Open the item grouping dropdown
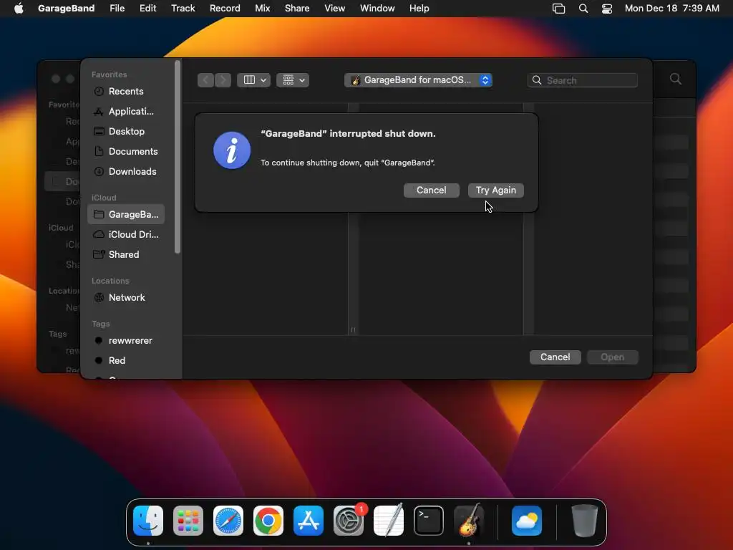The height and width of the screenshot is (550, 733). (293, 80)
